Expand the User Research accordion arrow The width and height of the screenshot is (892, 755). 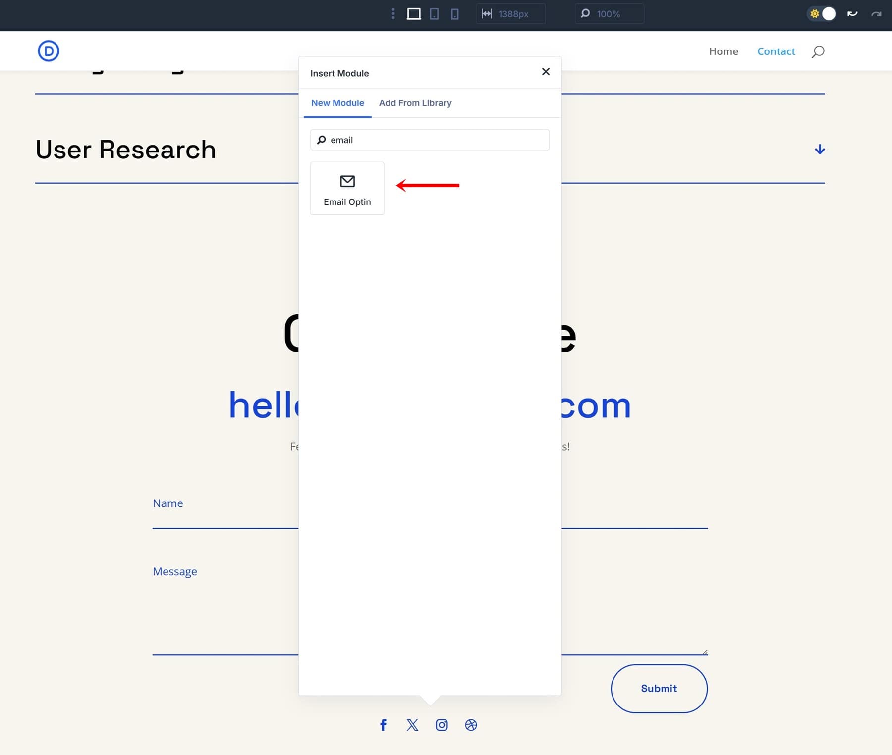(x=820, y=150)
